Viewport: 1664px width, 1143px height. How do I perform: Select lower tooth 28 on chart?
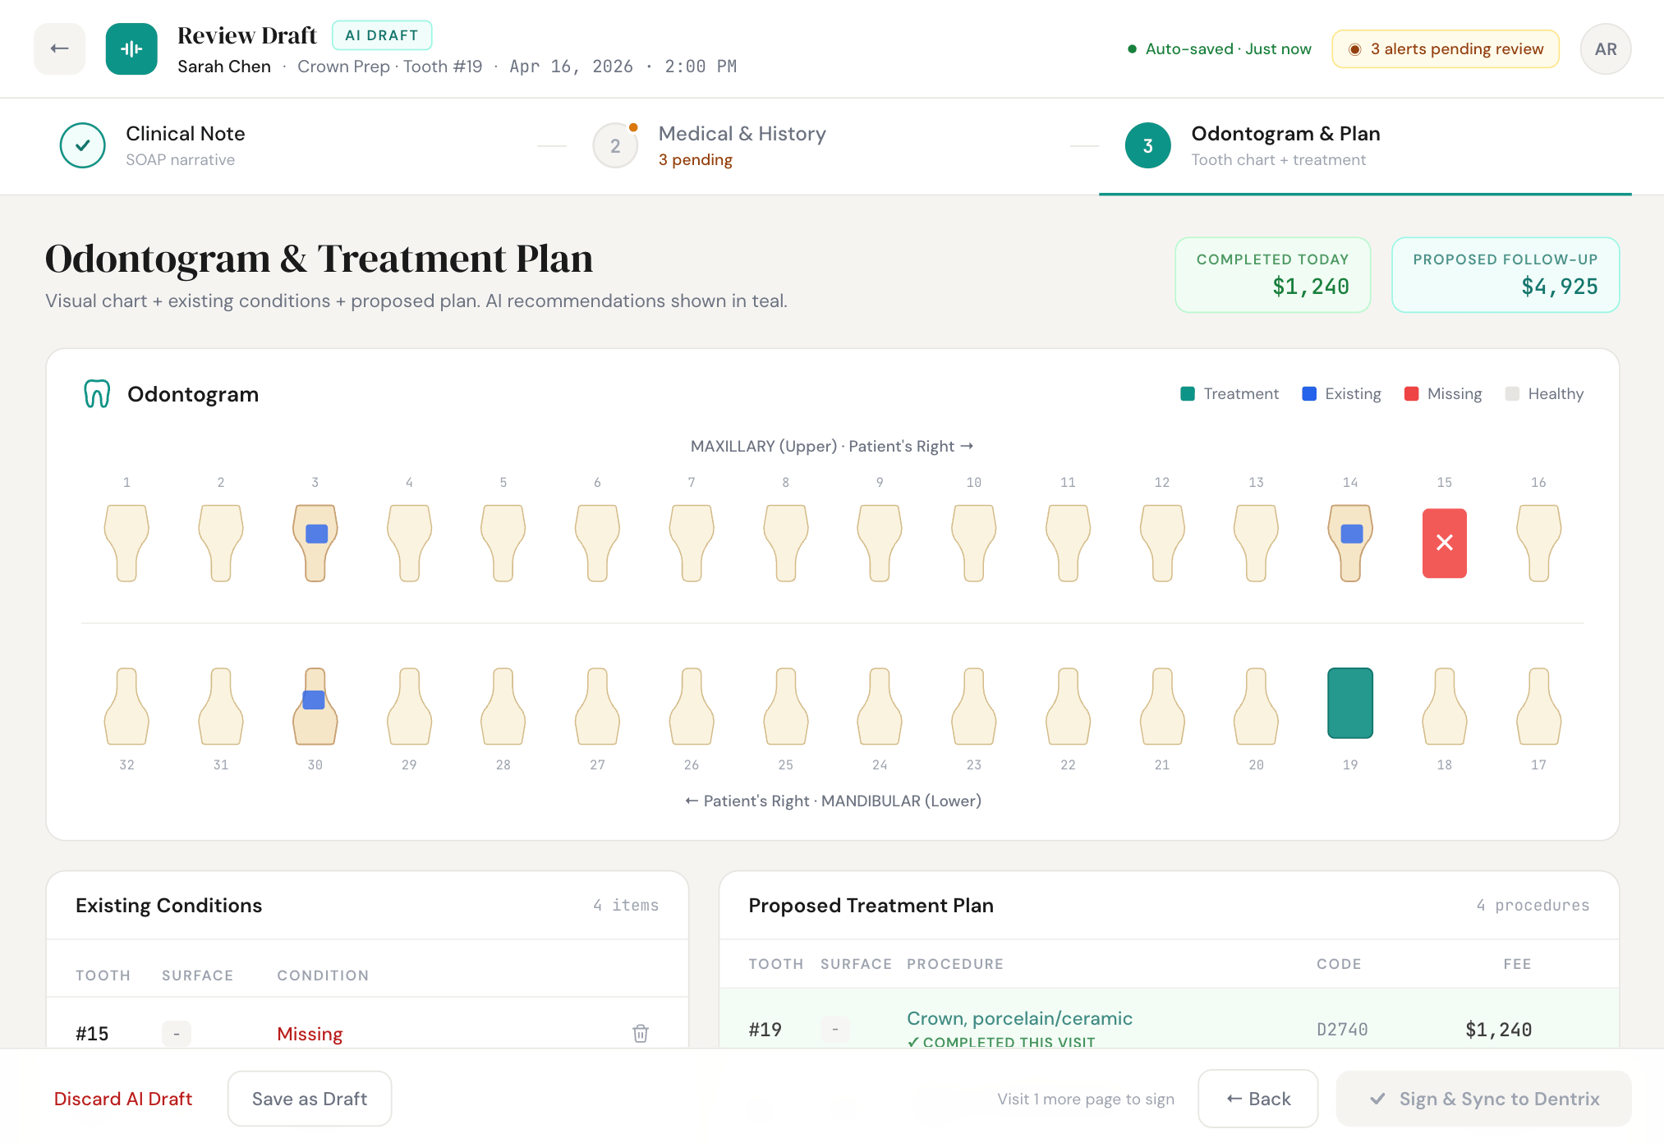[503, 706]
